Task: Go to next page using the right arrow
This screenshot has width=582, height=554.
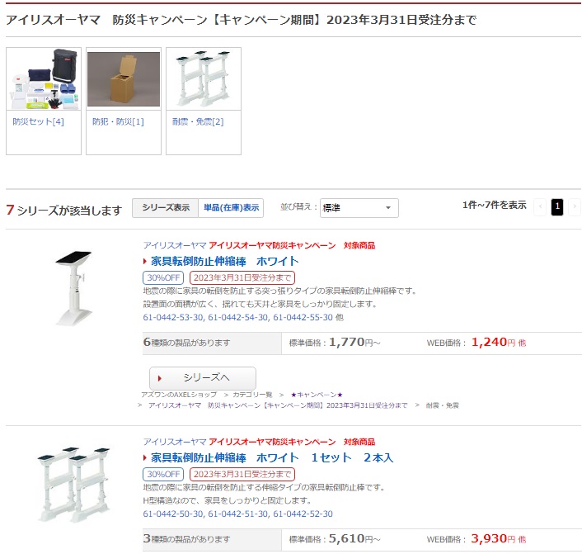Action: [575, 206]
